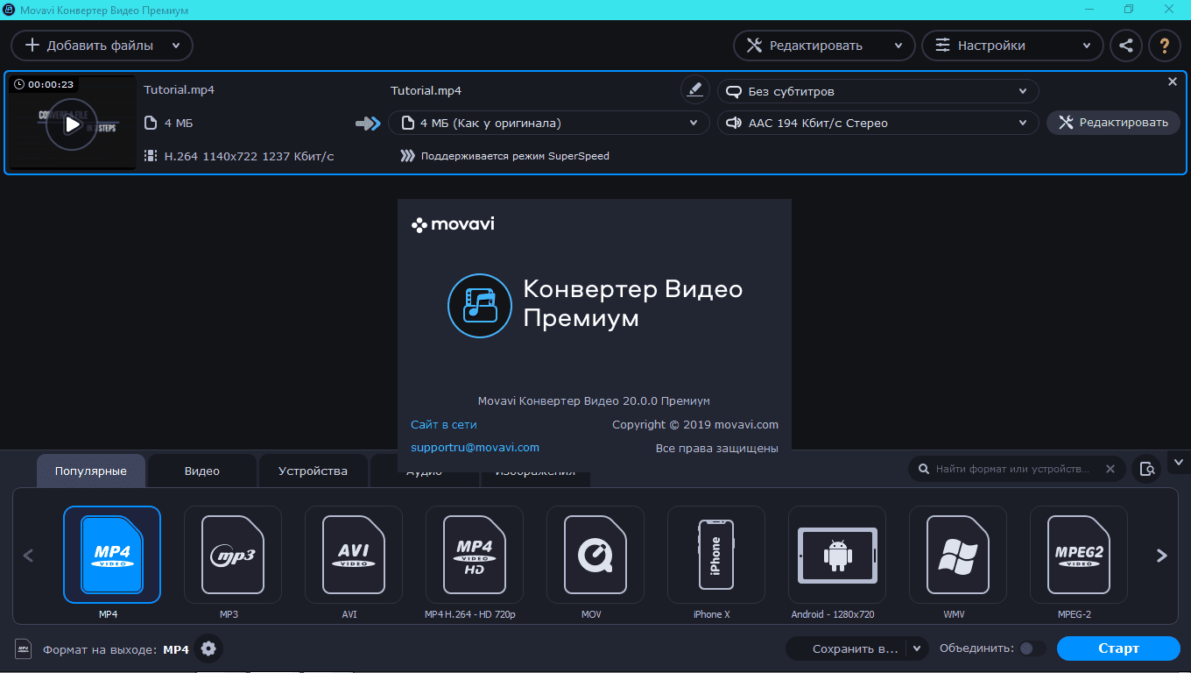Play the Tutorial.mp4 preview

pos(72,124)
